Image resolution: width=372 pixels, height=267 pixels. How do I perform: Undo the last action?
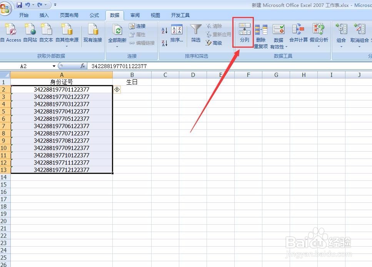28,5
